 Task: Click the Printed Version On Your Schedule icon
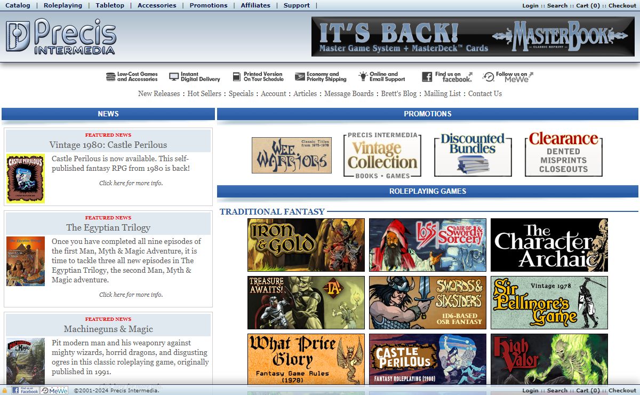pos(258,77)
